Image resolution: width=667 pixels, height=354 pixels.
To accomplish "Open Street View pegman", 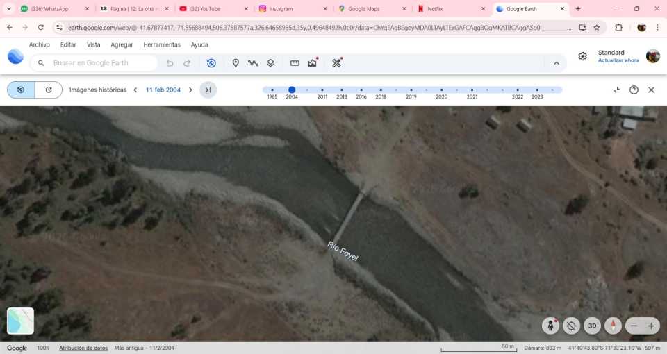I will click(x=551, y=326).
